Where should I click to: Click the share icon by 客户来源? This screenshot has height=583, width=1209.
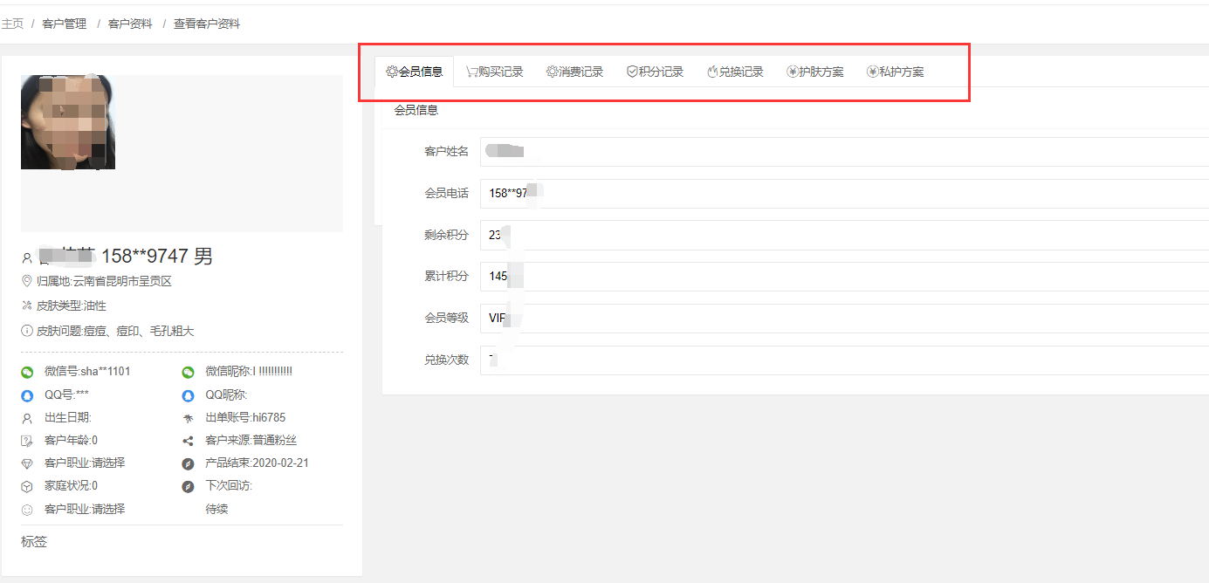(188, 441)
